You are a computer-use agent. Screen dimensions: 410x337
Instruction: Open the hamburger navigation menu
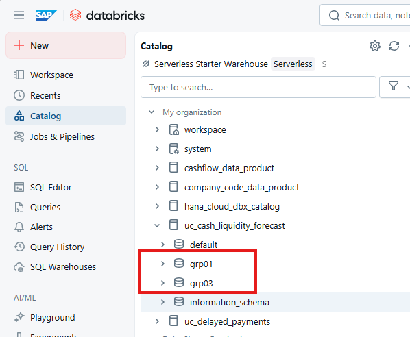(19, 15)
